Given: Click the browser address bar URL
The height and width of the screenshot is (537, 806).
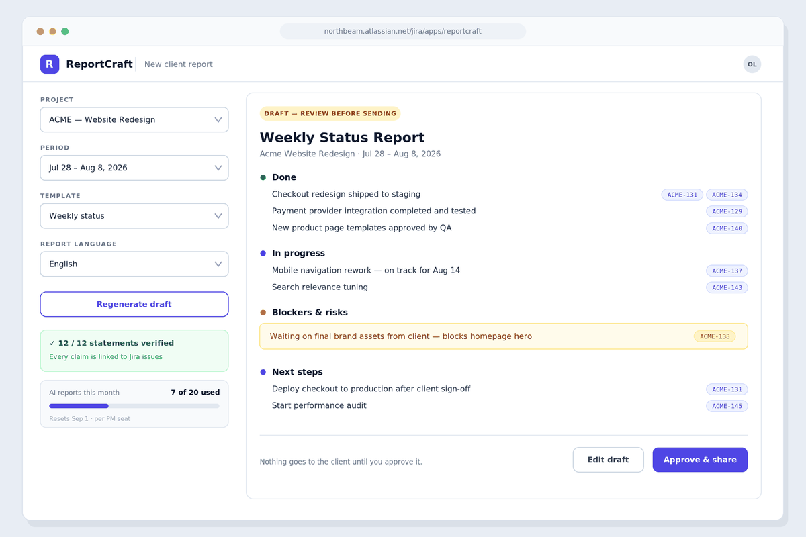Looking at the screenshot, I should pyautogui.click(x=403, y=31).
